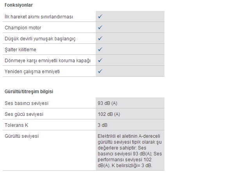Click the Tolerans K label
This screenshot has width=241, height=173.
pyautogui.click(x=16, y=125)
